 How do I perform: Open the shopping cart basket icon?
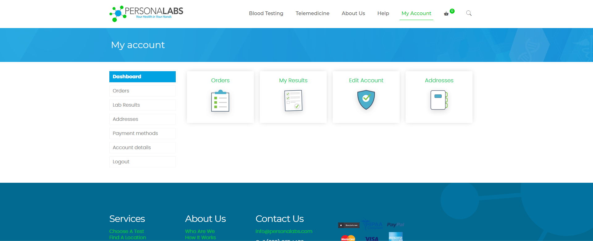(446, 14)
